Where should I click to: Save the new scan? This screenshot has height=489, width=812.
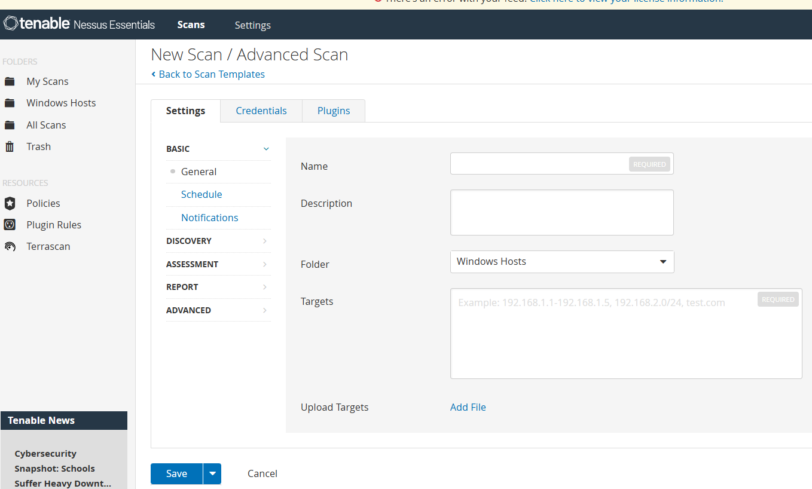(x=176, y=473)
